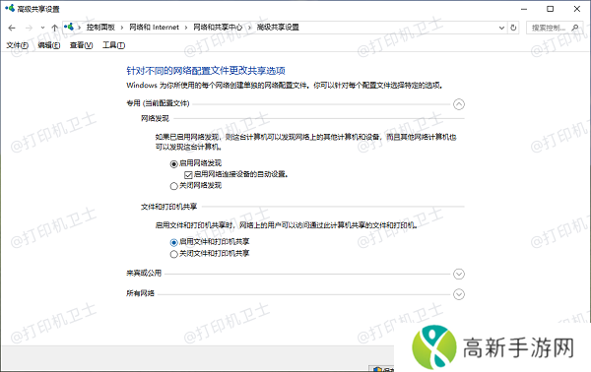591x372 pixels.
Task: Click the 网络和共享中心 breadcrumb
Action: pos(218,28)
